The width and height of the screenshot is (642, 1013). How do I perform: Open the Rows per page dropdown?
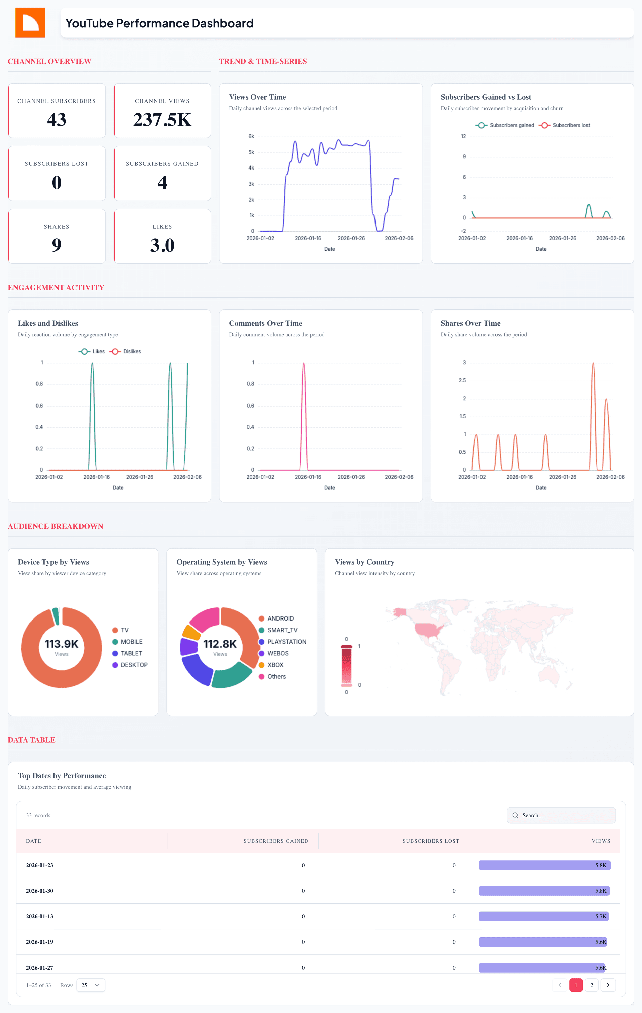pyautogui.click(x=91, y=985)
